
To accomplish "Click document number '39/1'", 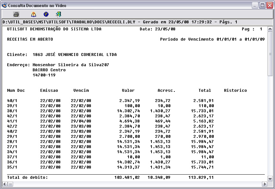I will tap(12, 106).
